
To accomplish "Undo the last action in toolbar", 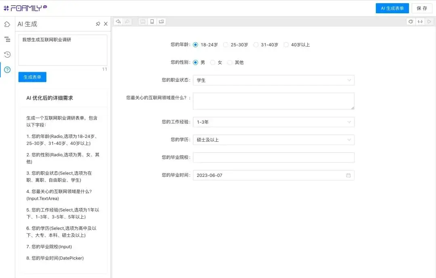I will [118, 21].
